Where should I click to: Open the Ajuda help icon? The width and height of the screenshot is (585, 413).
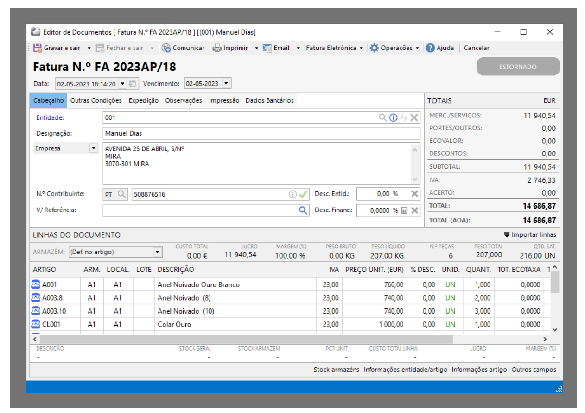(x=430, y=48)
